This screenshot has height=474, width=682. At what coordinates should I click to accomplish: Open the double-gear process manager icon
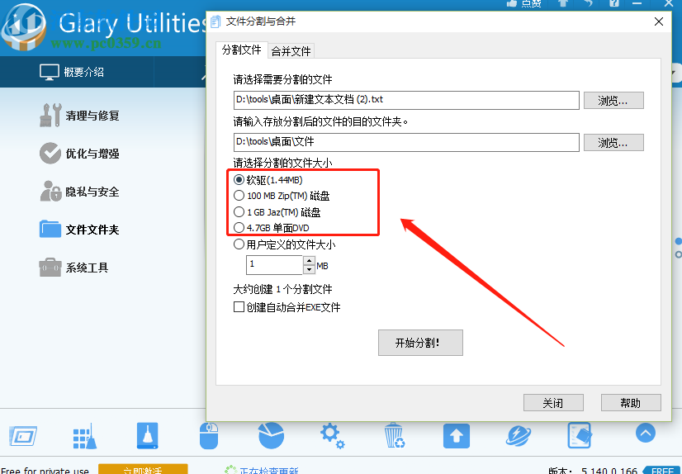click(332, 436)
